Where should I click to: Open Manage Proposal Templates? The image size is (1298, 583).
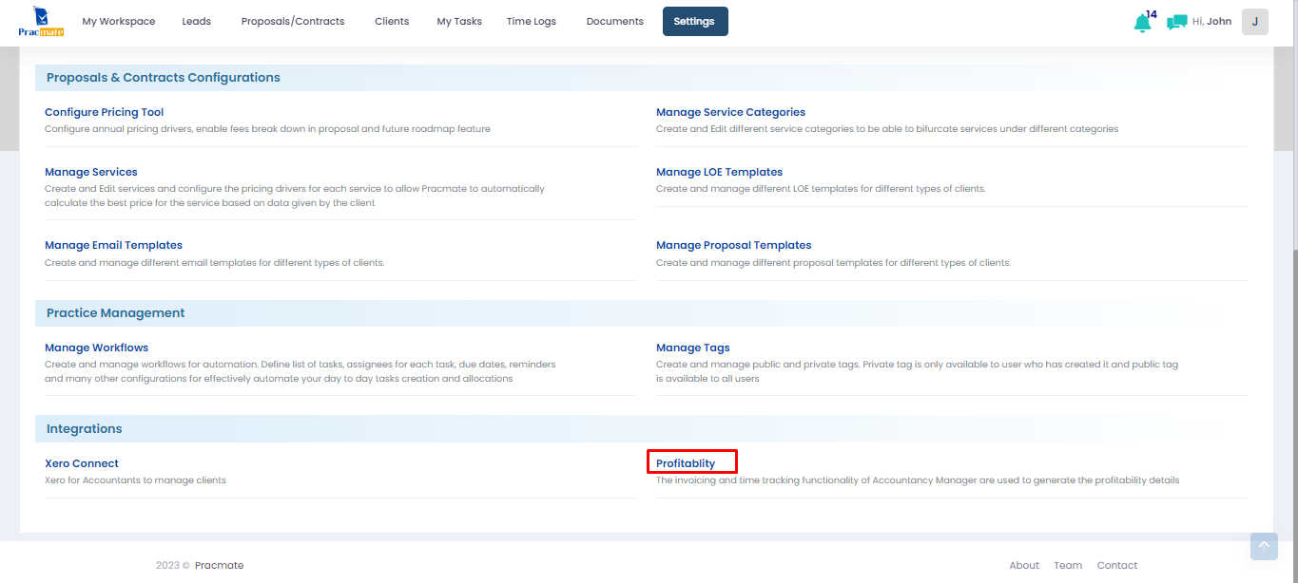pyautogui.click(x=733, y=245)
